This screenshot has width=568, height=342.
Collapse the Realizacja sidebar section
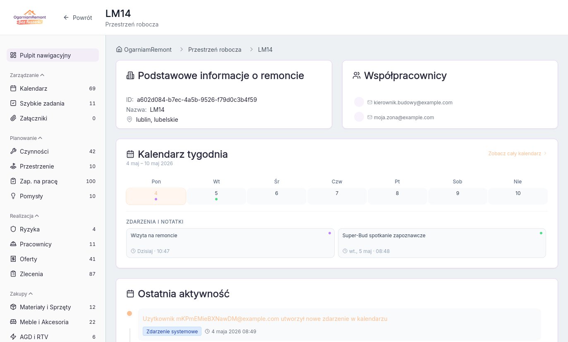click(24, 216)
